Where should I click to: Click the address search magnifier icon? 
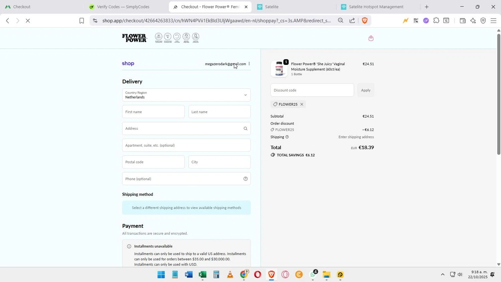click(245, 129)
